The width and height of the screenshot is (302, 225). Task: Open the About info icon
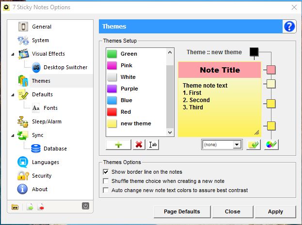coord(22,189)
